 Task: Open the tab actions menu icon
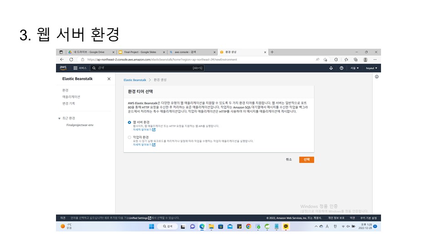[x=61, y=52]
